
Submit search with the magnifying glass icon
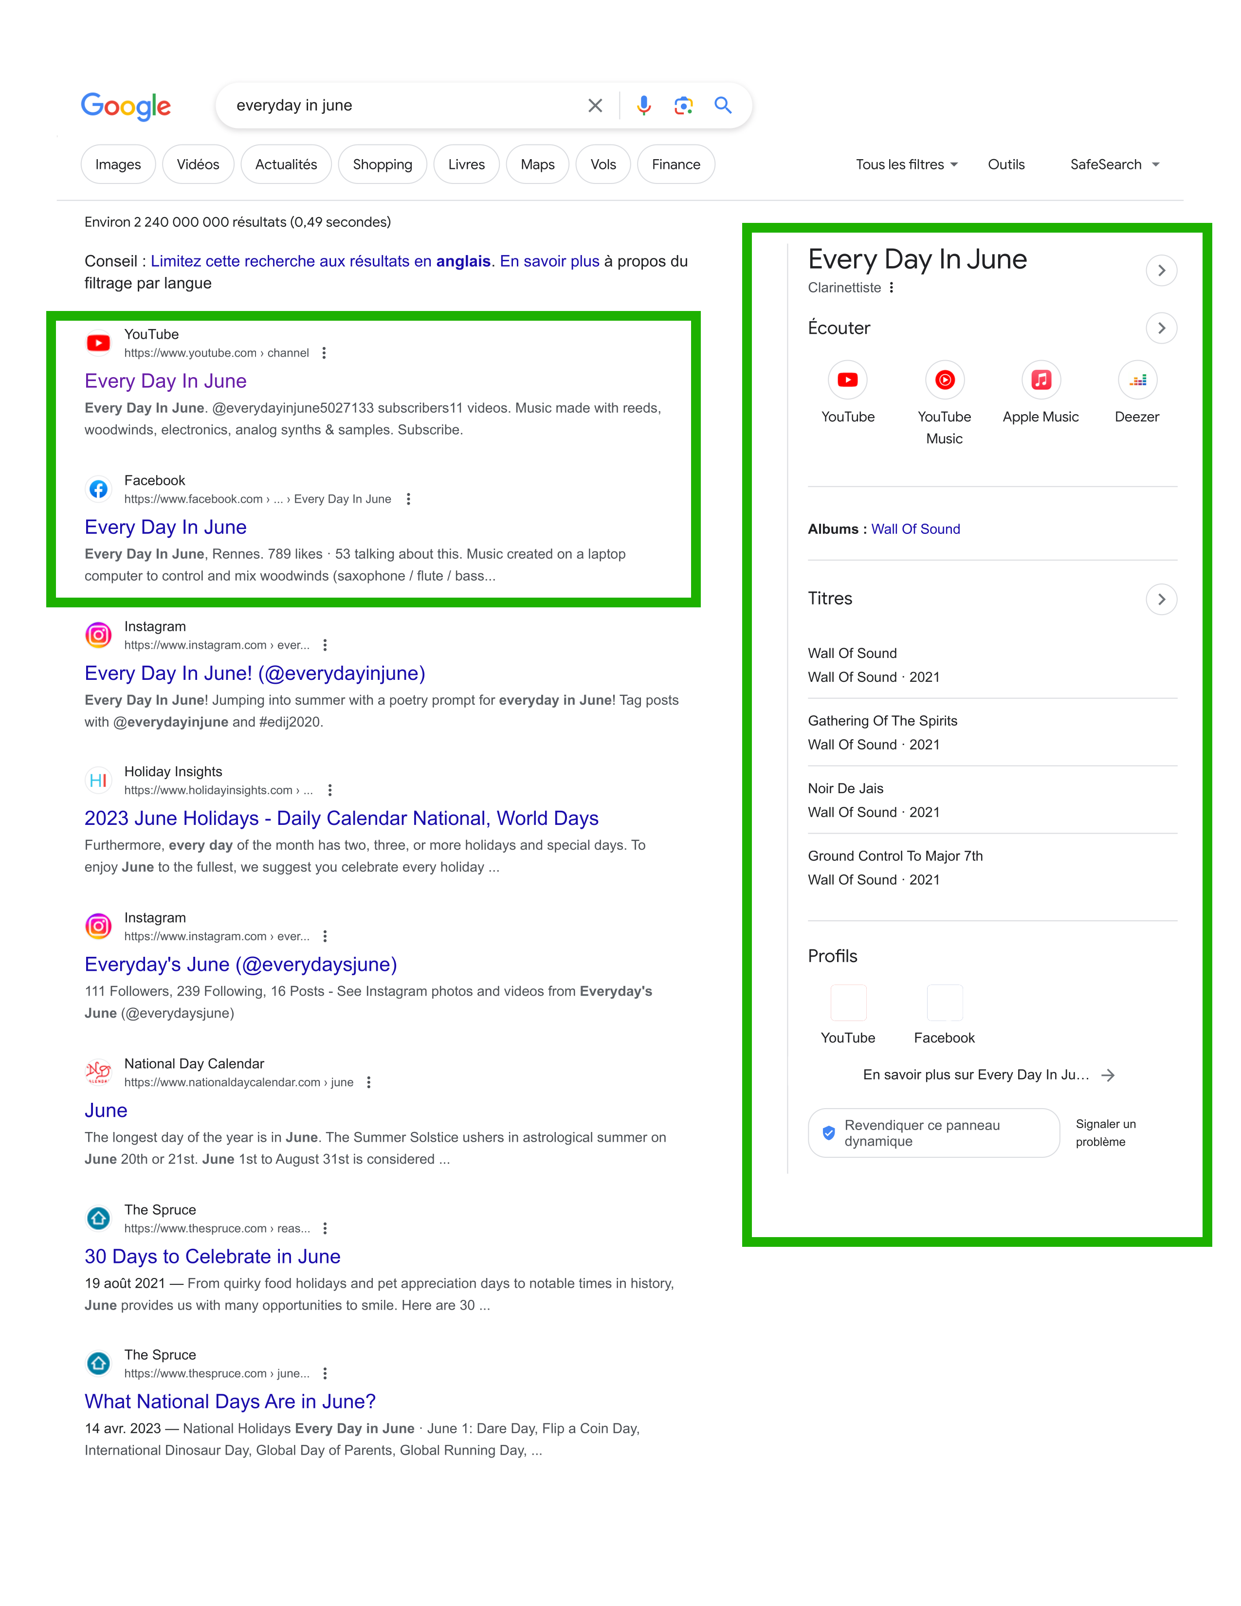pyautogui.click(x=723, y=105)
